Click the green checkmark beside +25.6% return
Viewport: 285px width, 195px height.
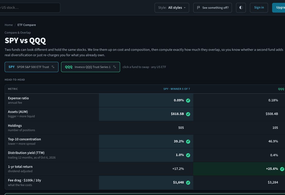point(282,169)
